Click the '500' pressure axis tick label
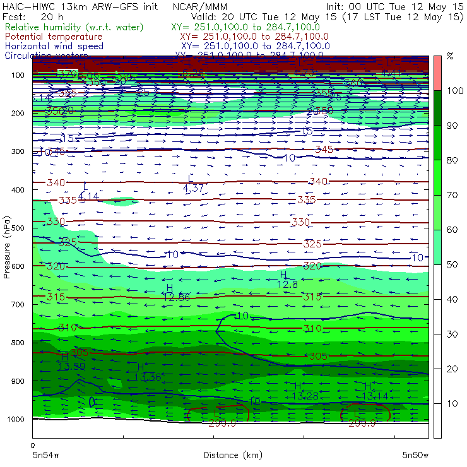 (17, 228)
